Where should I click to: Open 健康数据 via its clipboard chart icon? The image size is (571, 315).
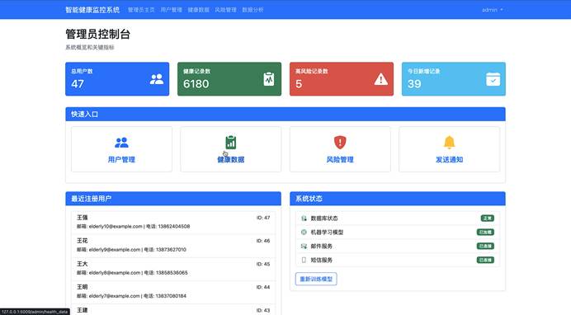pyautogui.click(x=231, y=142)
